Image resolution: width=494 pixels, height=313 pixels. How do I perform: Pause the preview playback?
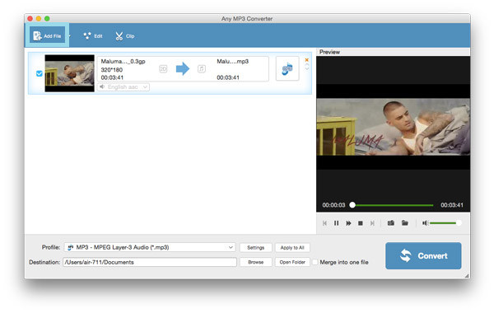coord(336,223)
